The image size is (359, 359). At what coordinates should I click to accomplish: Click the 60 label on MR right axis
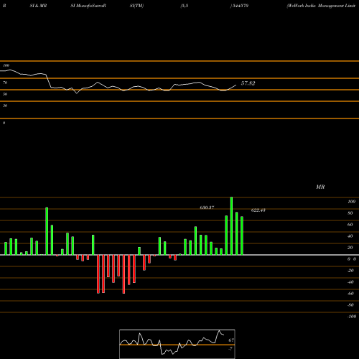click(350, 225)
